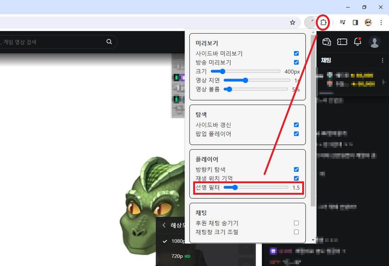Viewport: 389px width, 266px height.
Task: Open the notifications bell
Action: 358,41
